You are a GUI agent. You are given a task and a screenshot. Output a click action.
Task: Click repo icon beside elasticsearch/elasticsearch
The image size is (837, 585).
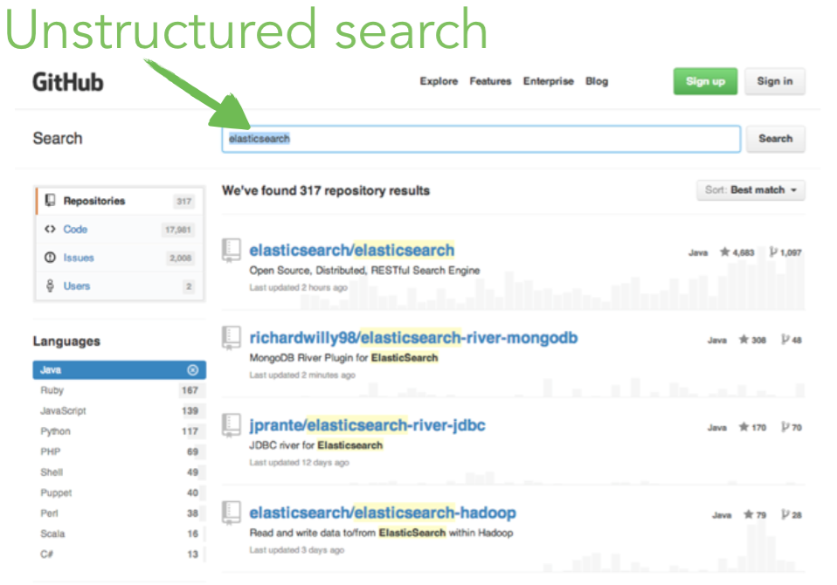pos(232,250)
